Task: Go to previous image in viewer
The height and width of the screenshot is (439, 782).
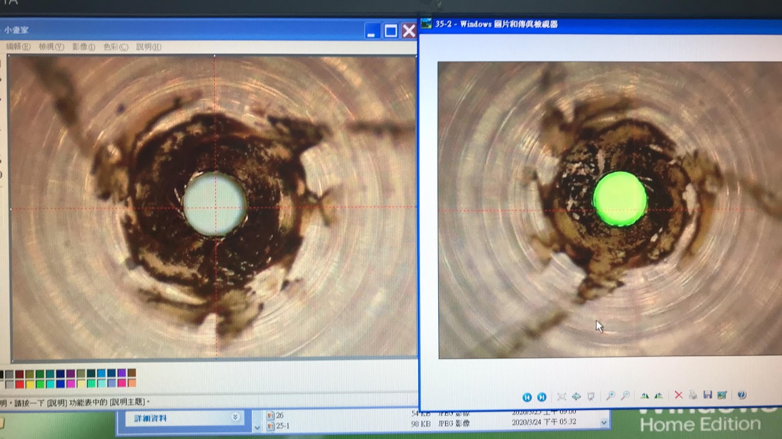Action: pos(527,397)
